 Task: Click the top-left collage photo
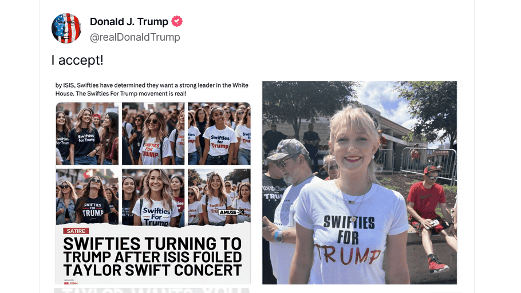(87, 134)
